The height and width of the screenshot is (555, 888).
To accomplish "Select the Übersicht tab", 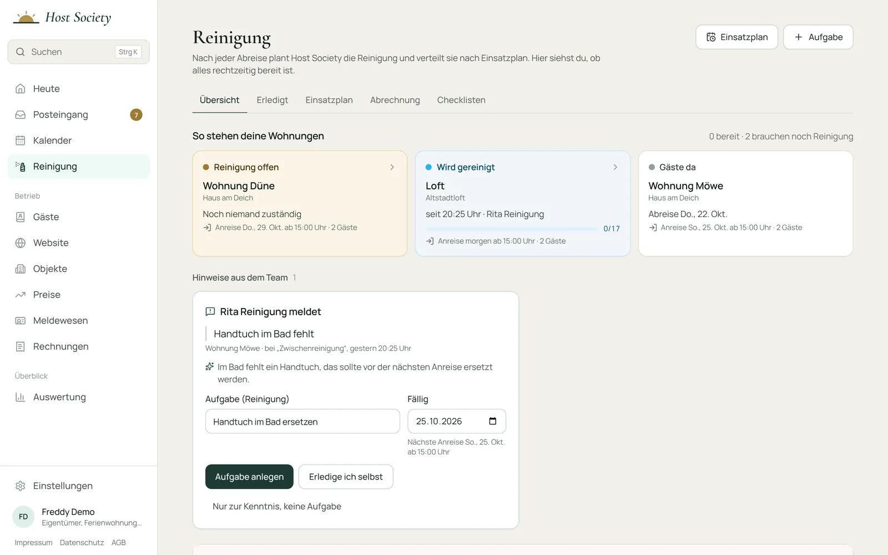I will 220,100.
